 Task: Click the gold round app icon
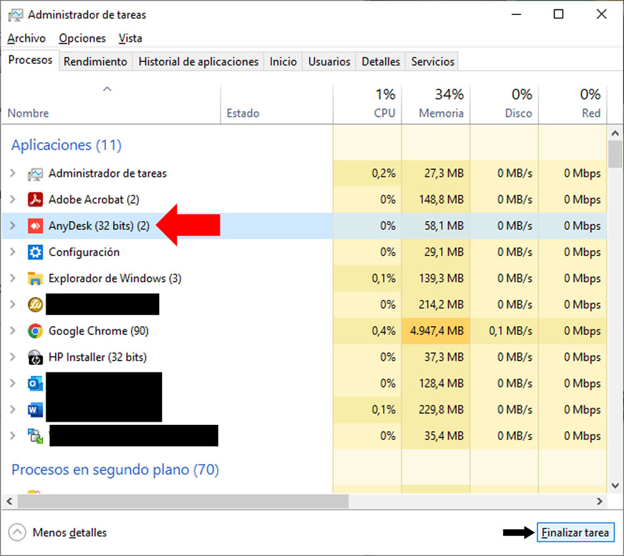point(35,305)
